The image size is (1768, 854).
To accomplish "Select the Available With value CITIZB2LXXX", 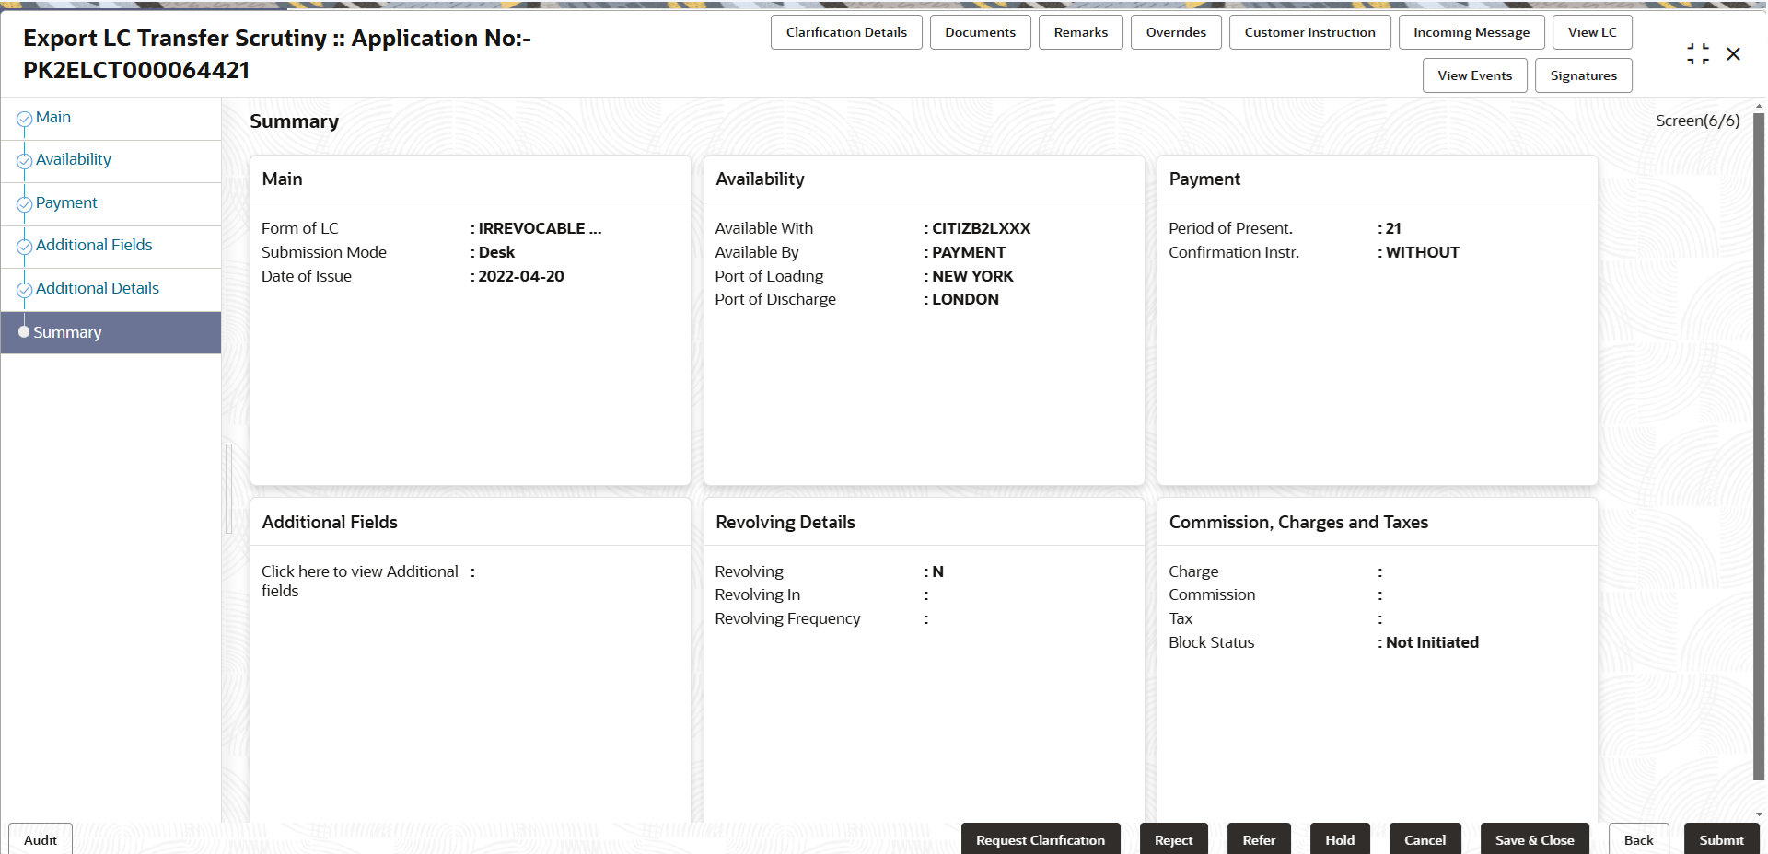I will pos(982,228).
